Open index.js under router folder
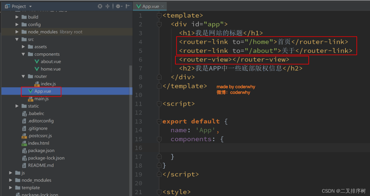Viewport: 370px width, 196px height. coord(48,84)
